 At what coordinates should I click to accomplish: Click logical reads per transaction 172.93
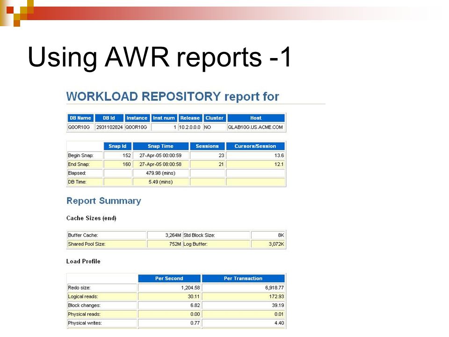(x=276, y=297)
